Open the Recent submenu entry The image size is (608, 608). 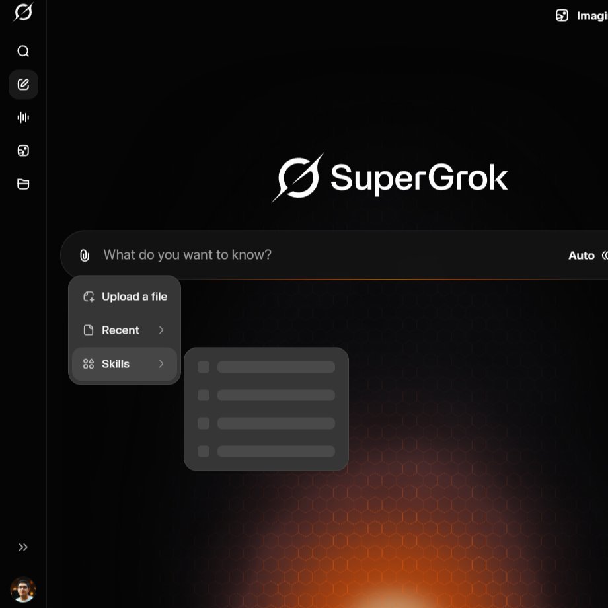click(125, 330)
